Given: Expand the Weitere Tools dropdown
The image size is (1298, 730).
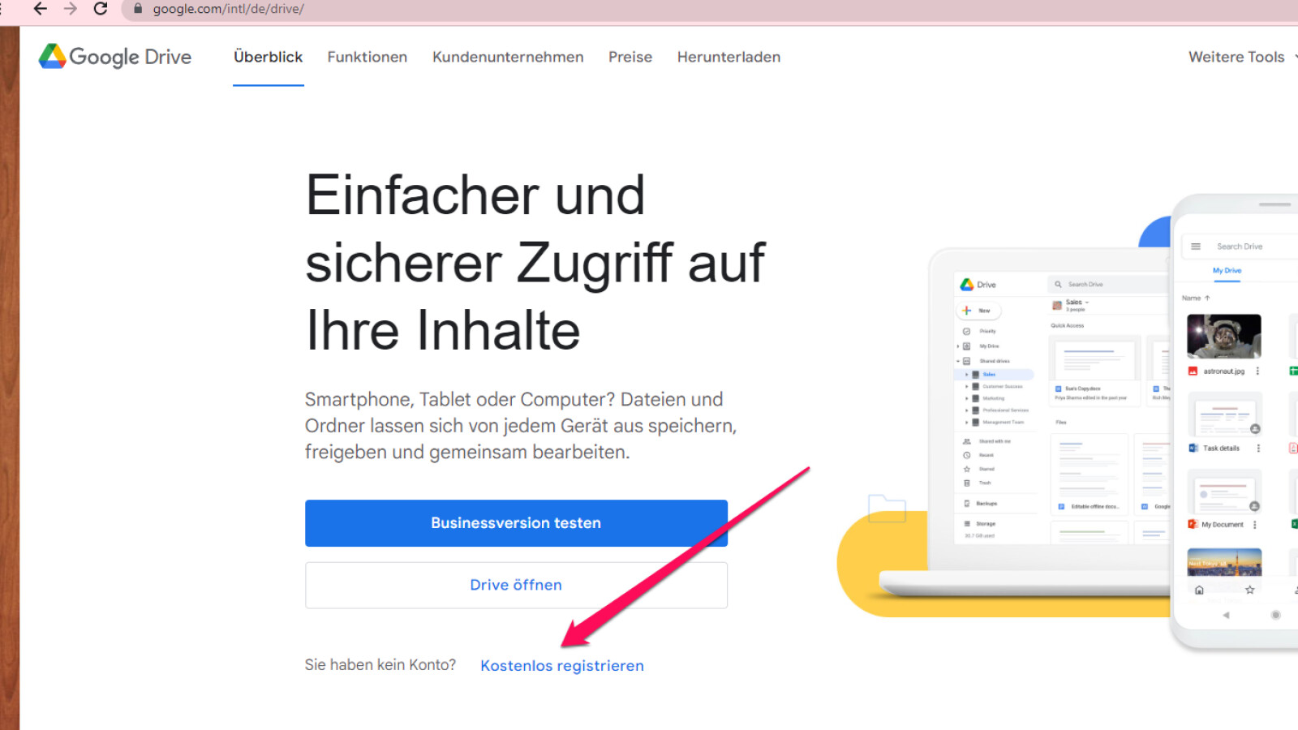Looking at the screenshot, I should [x=1240, y=57].
